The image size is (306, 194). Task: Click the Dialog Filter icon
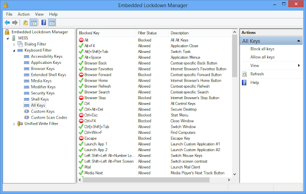(x=20, y=44)
